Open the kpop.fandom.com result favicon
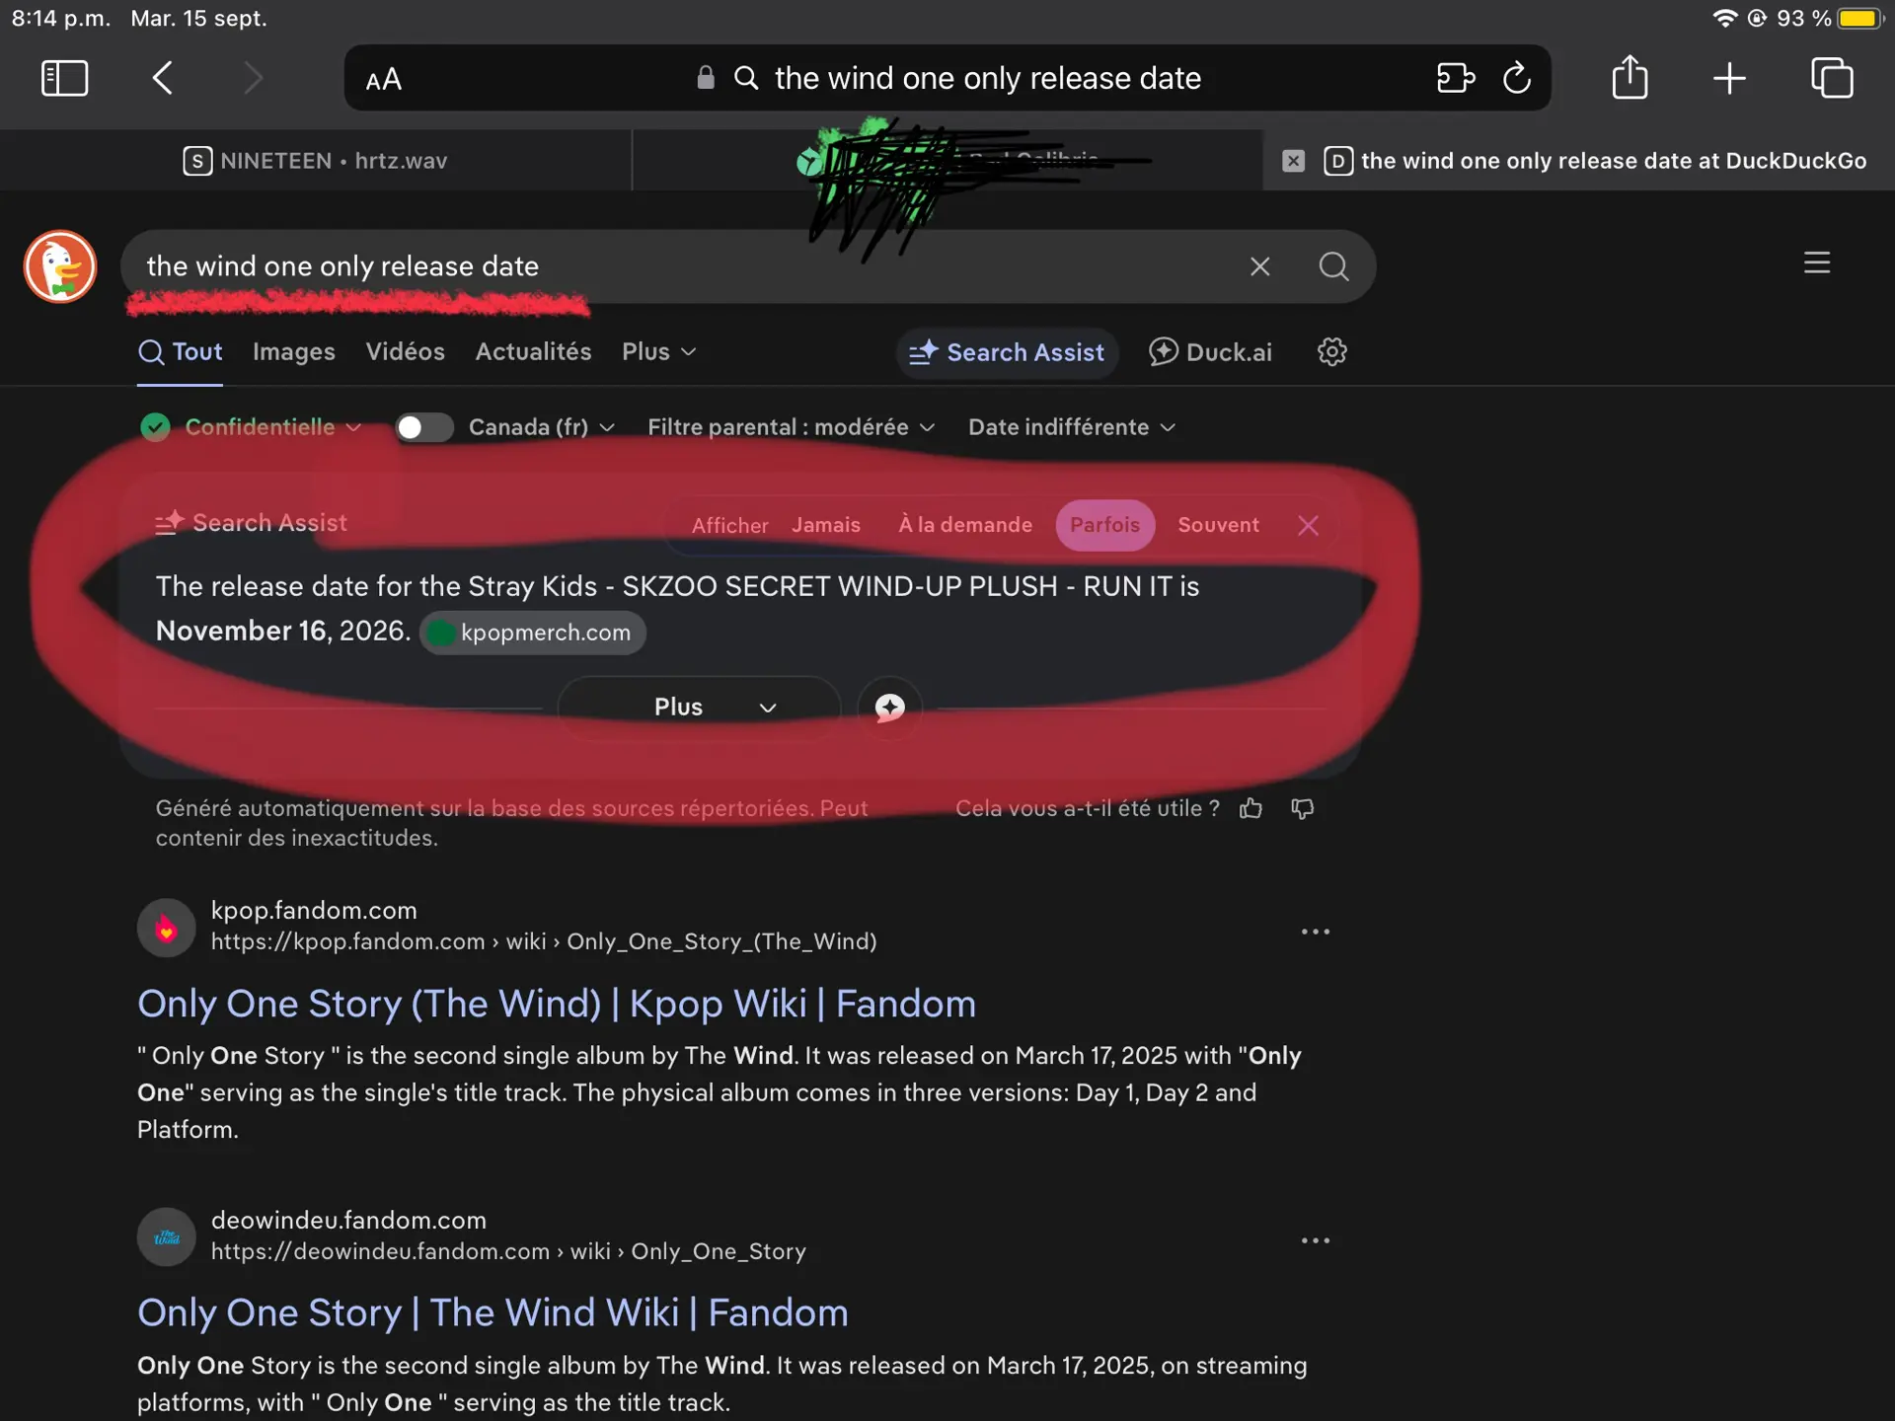Viewport: 1895px width, 1421px height. tap(166, 928)
